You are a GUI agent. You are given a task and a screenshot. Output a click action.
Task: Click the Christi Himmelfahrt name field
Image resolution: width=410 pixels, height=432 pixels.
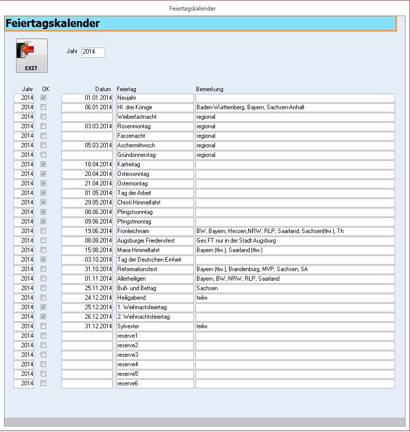click(x=155, y=203)
